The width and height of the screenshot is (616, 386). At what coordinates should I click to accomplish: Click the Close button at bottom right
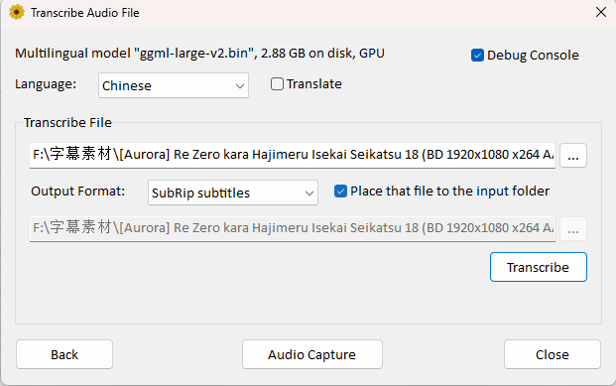click(553, 354)
